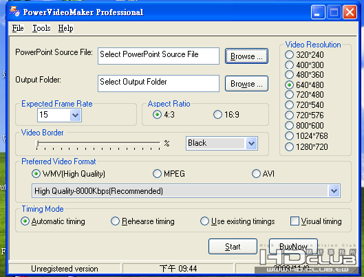
Task: Click the Output Folder input field
Action: coord(158,83)
